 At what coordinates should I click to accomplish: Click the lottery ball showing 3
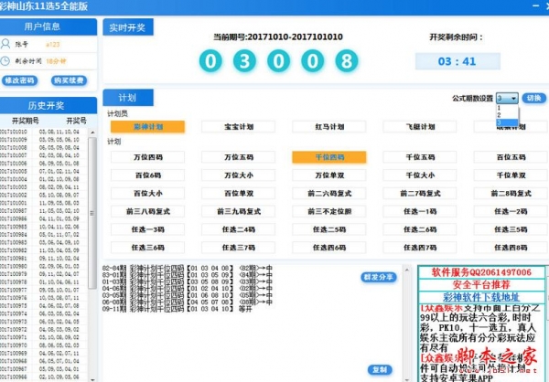[x=244, y=61]
